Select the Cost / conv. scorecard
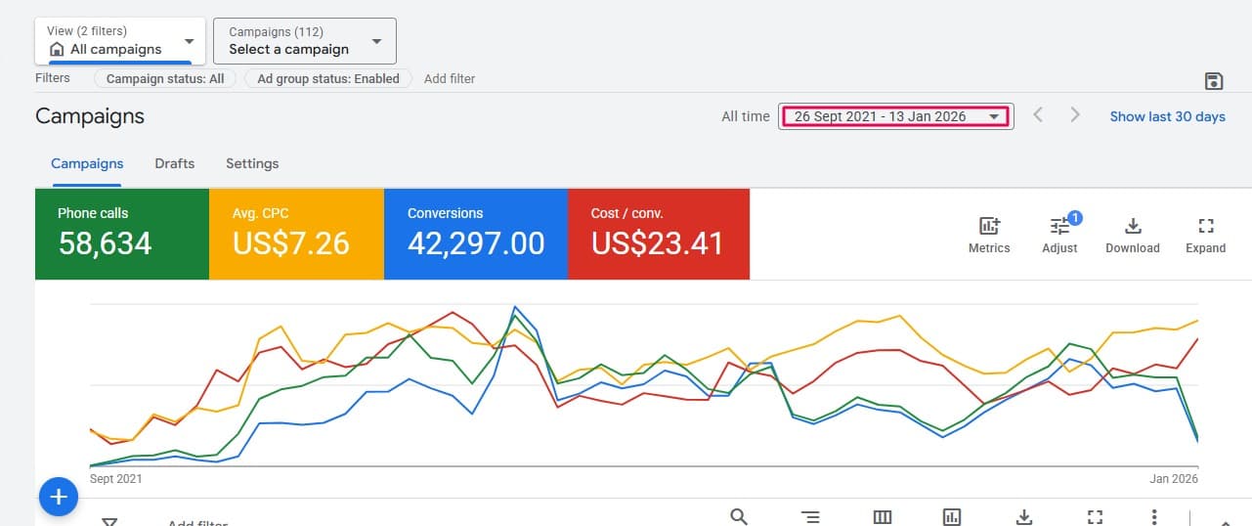This screenshot has height=526, width=1252. pyautogui.click(x=659, y=234)
